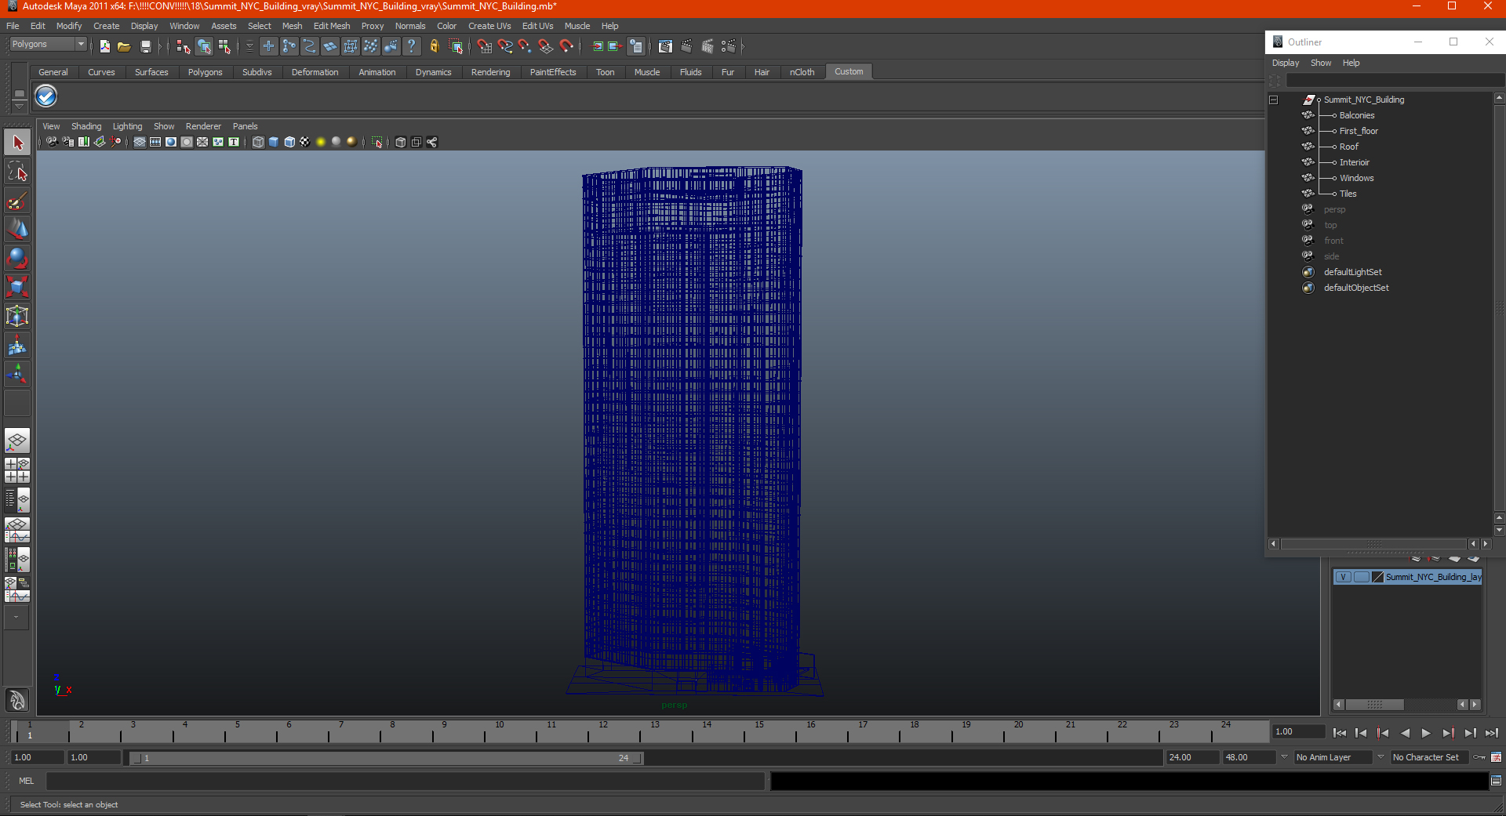The height and width of the screenshot is (816, 1506).
Task: Step to the next key
Action: pyautogui.click(x=1448, y=733)
